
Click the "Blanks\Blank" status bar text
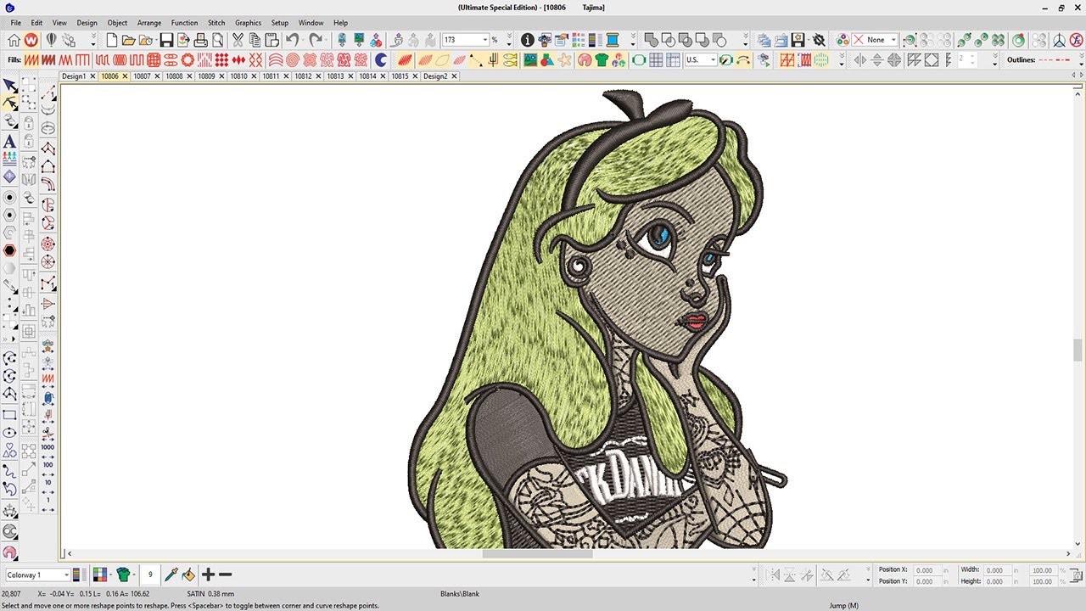(x=460, y=594)
